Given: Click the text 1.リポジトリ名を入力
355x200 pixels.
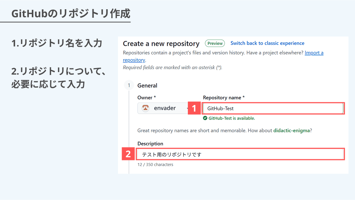Looking at the screenshot, I should 57,43.
